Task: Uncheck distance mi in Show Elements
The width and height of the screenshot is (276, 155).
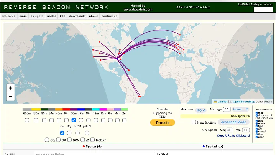Action: (256, 115)
